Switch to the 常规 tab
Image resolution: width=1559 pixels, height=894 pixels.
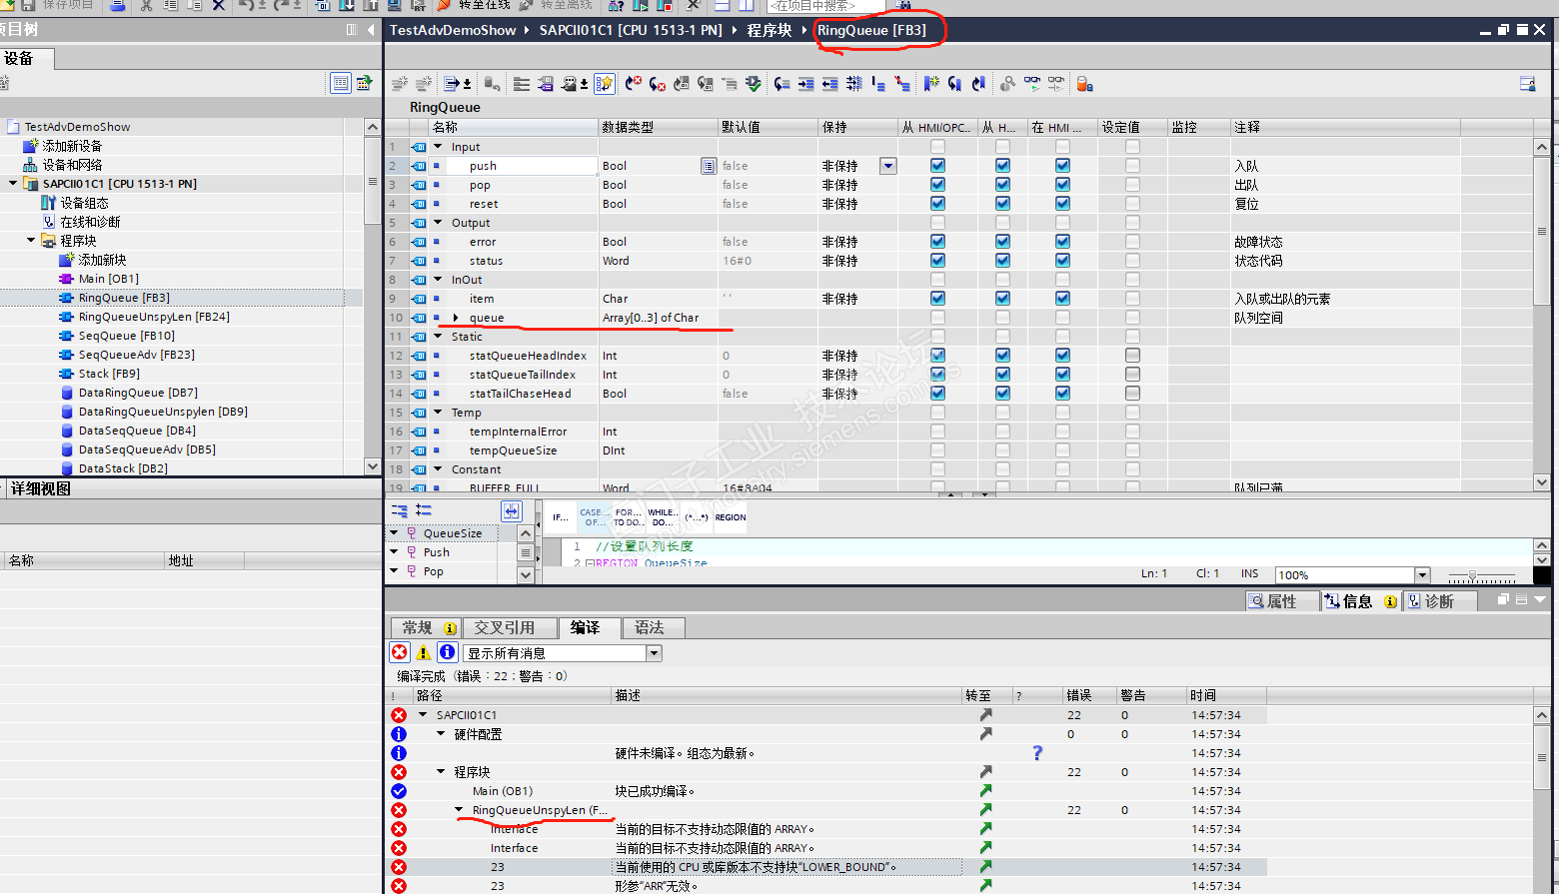tap(425, 627)
